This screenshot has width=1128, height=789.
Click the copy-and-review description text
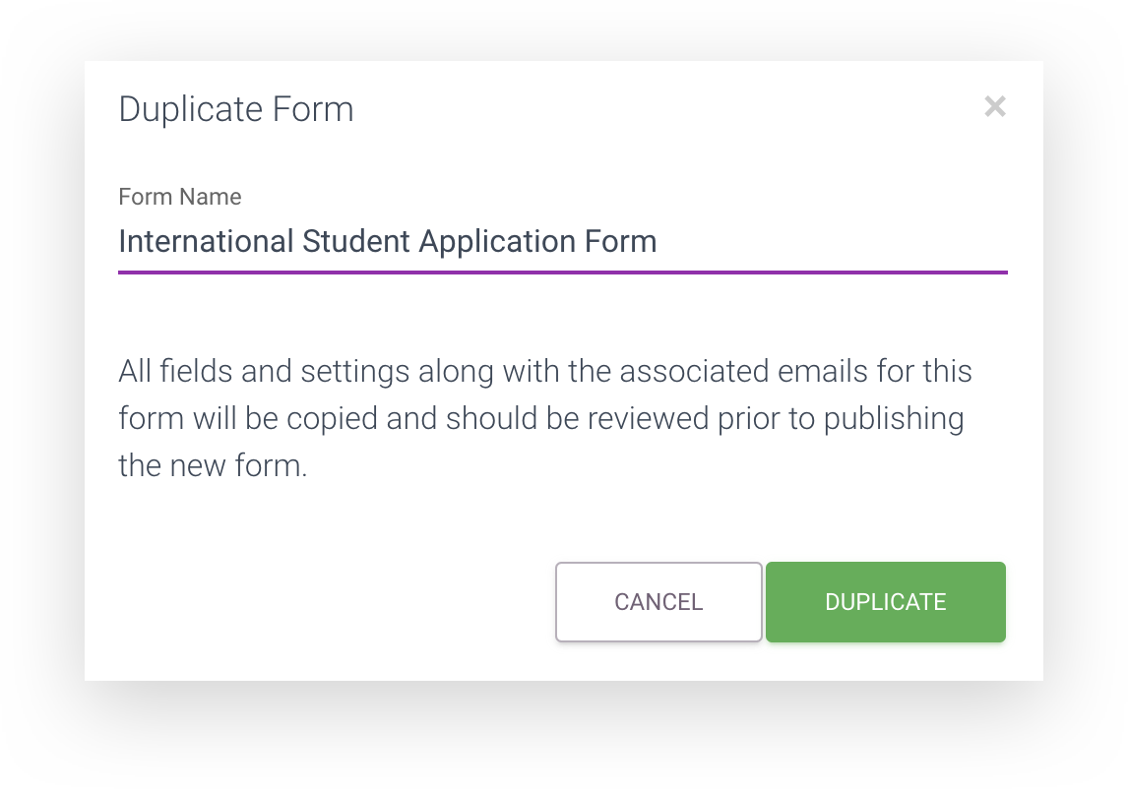click(x=544, y=417)
